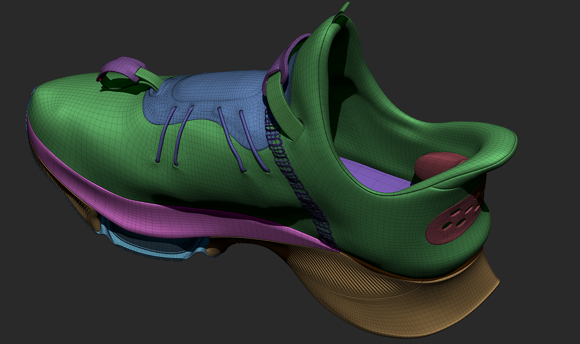This screenshot has width=580, height=344.
Task: Click the tiny red point on the front loop
Action: click(100, 79)
